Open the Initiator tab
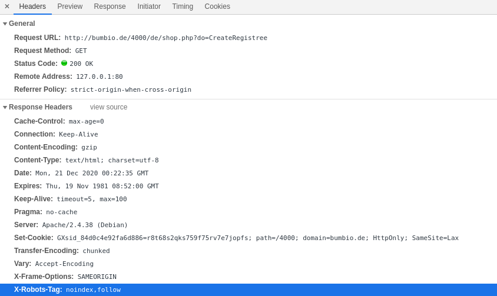 tap(149, 6)
